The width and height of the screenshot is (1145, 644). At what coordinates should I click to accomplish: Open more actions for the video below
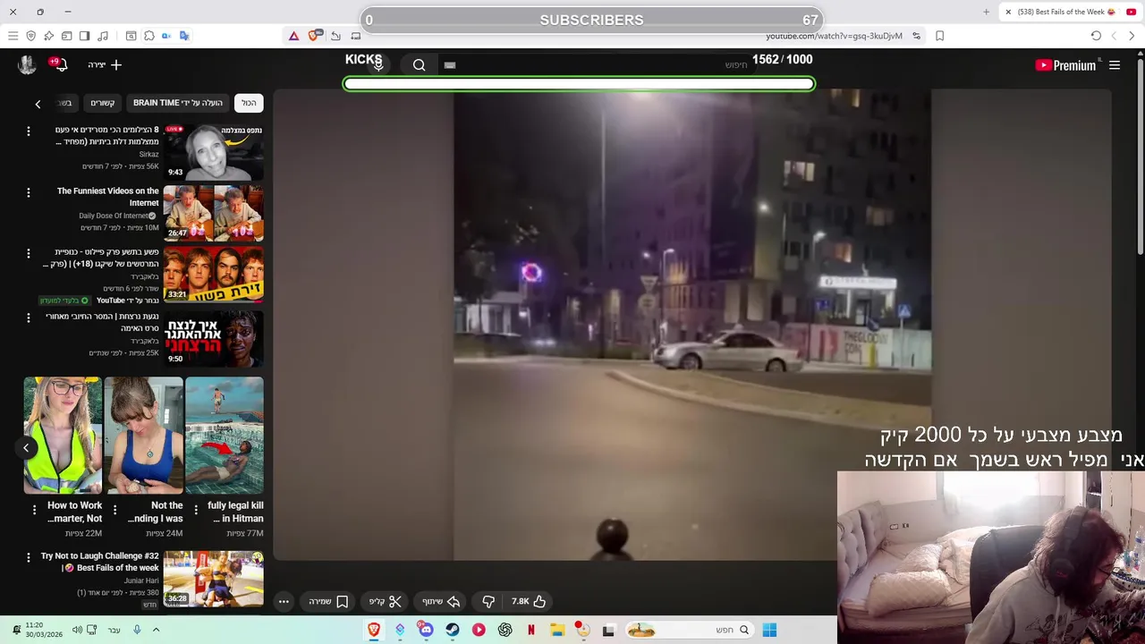(x=284, y=601)
